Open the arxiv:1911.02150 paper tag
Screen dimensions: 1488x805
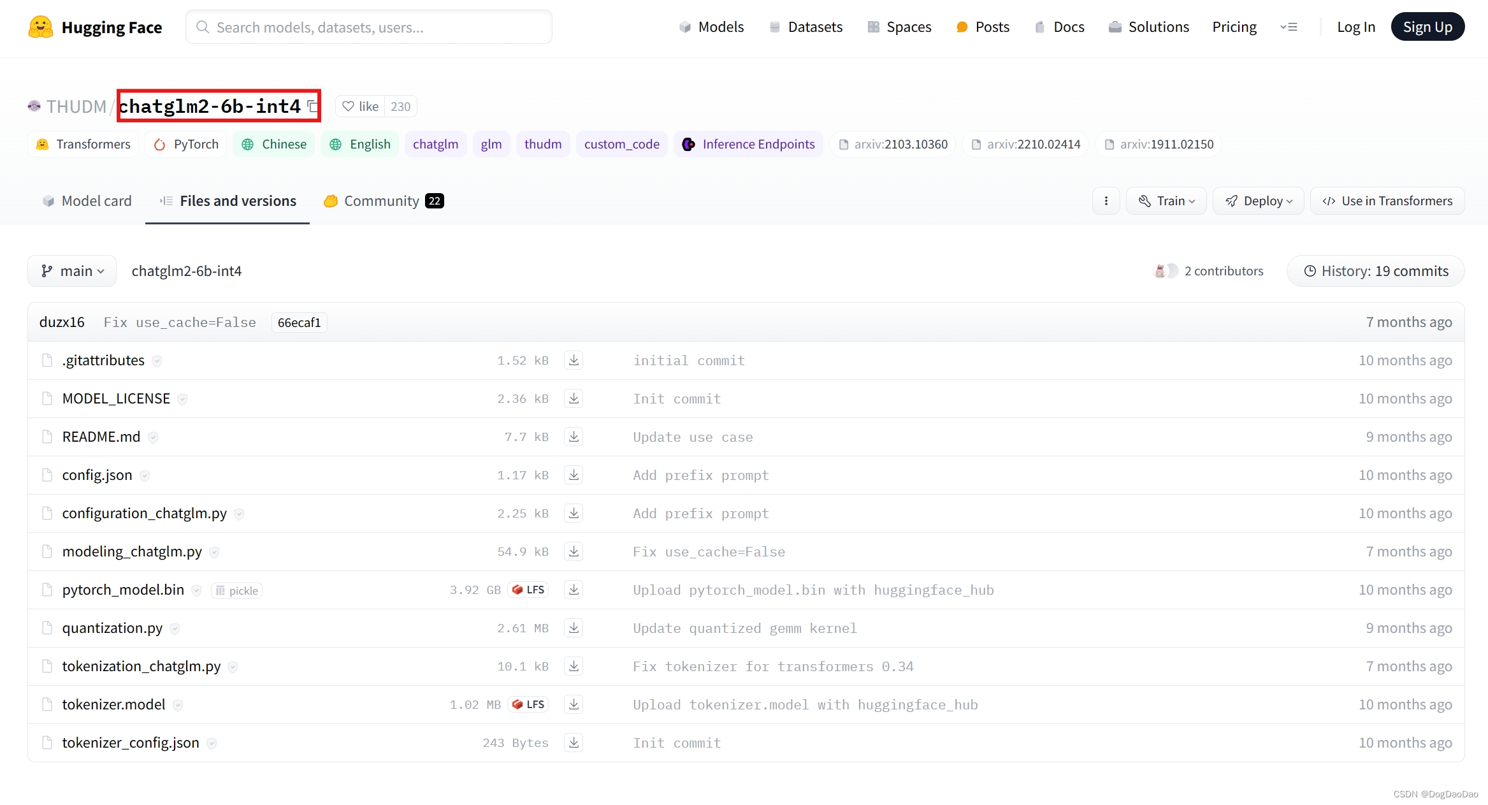(1159, 144)
